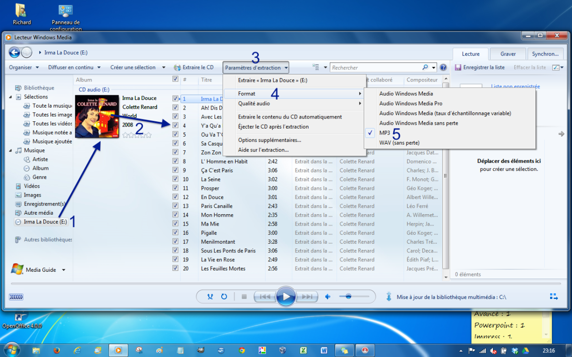This screenshot has width=572, height=357.
Task: Open Excel from the taskbar
Action: [x=303, y=350]
